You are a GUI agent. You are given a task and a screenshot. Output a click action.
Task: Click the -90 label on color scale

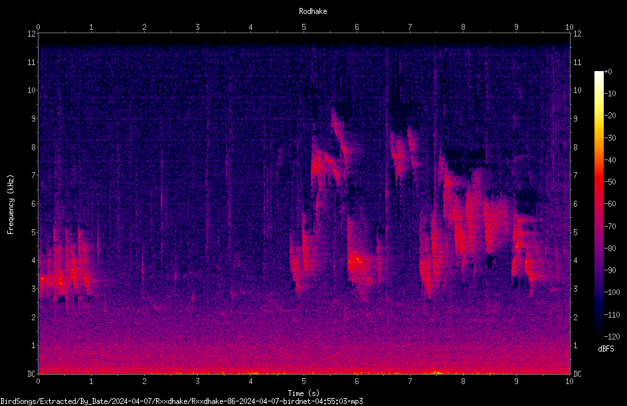point(610,270)
